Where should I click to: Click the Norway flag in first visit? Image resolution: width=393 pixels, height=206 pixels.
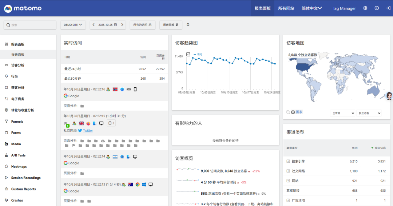click(115, 89)
